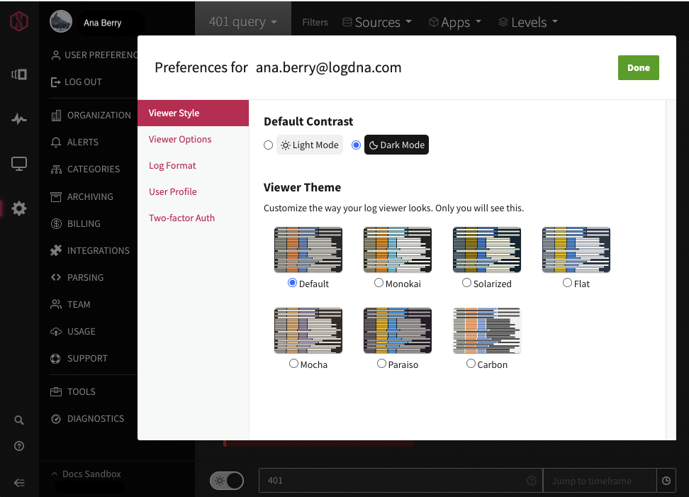Viewport: 689px width, 497px height.
Task: Click the search field containing 401
Action: [x=400, y=480]
